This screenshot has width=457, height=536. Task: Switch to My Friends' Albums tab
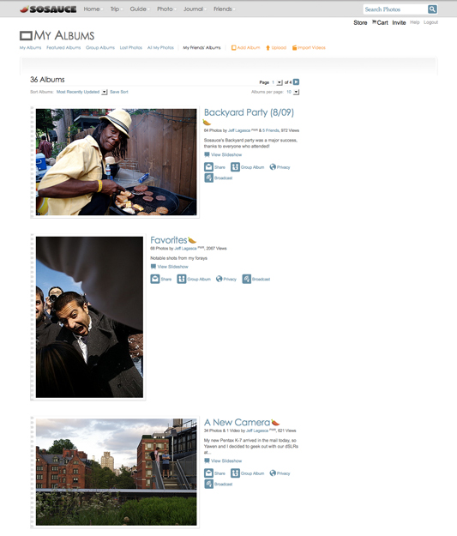point(201,47)
